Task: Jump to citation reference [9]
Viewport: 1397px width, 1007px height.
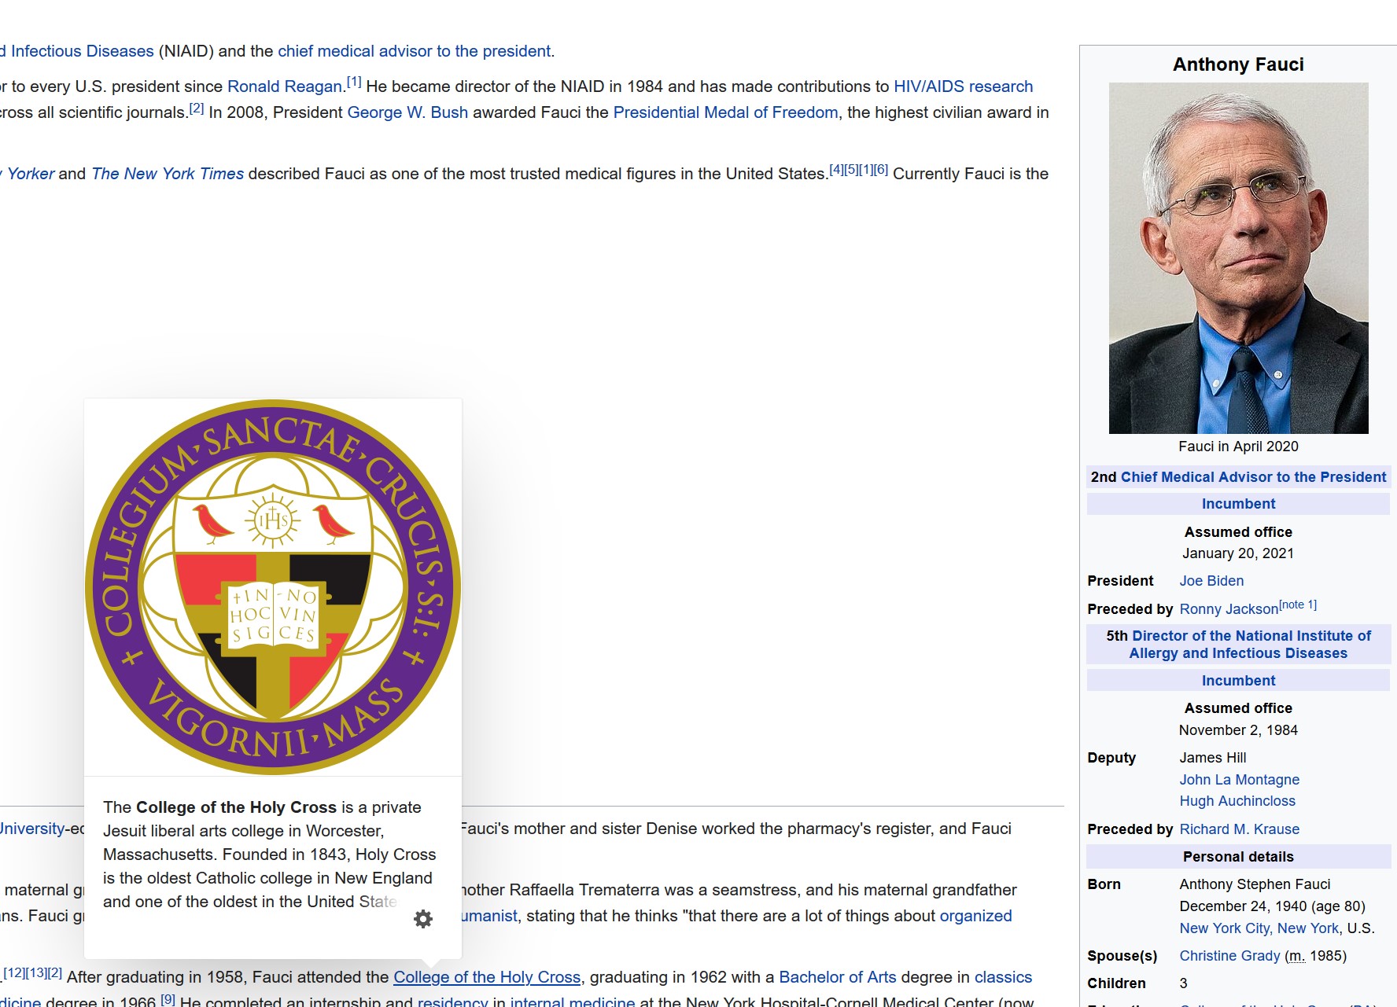Action: [x=168, y=998]
